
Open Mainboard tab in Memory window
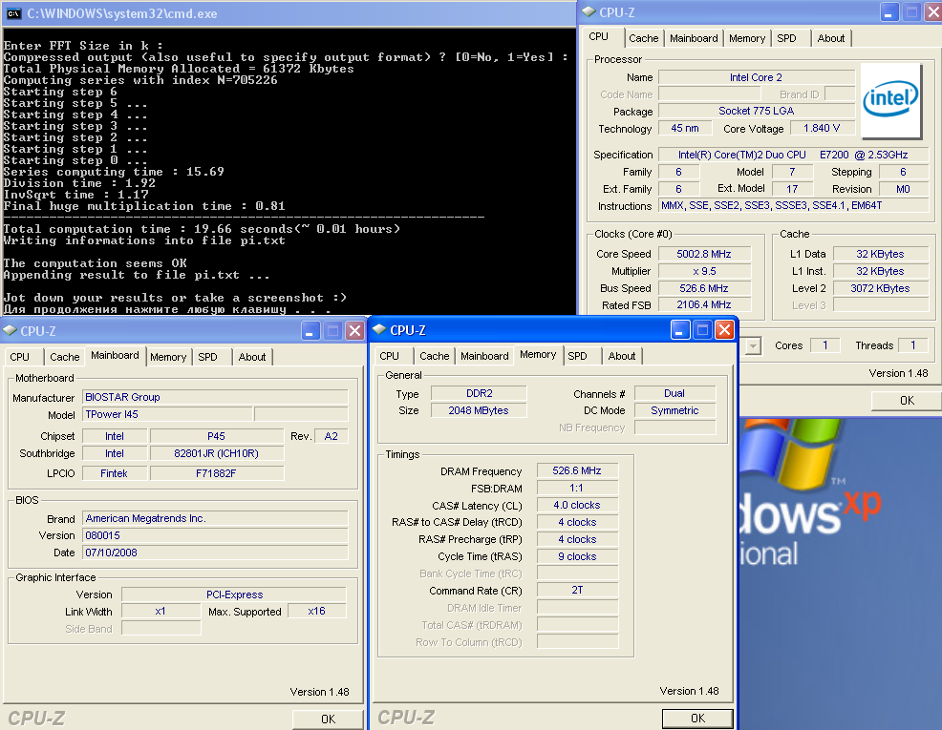coord(484,356)
